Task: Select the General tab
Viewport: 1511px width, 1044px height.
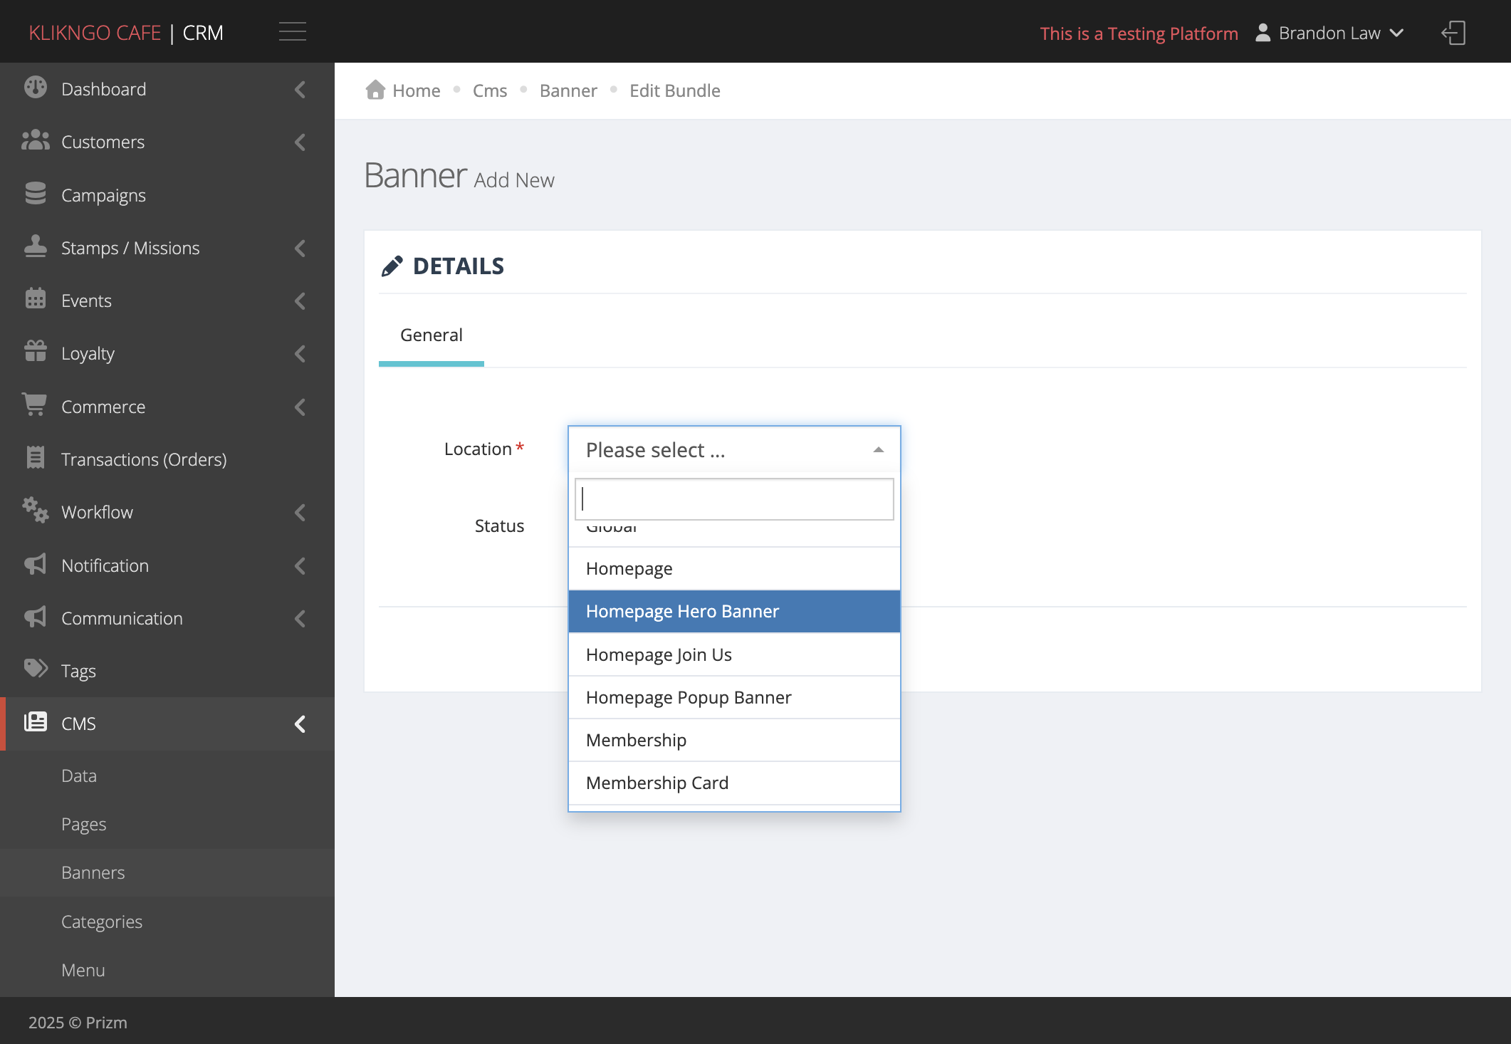Action: pos(432,335)
